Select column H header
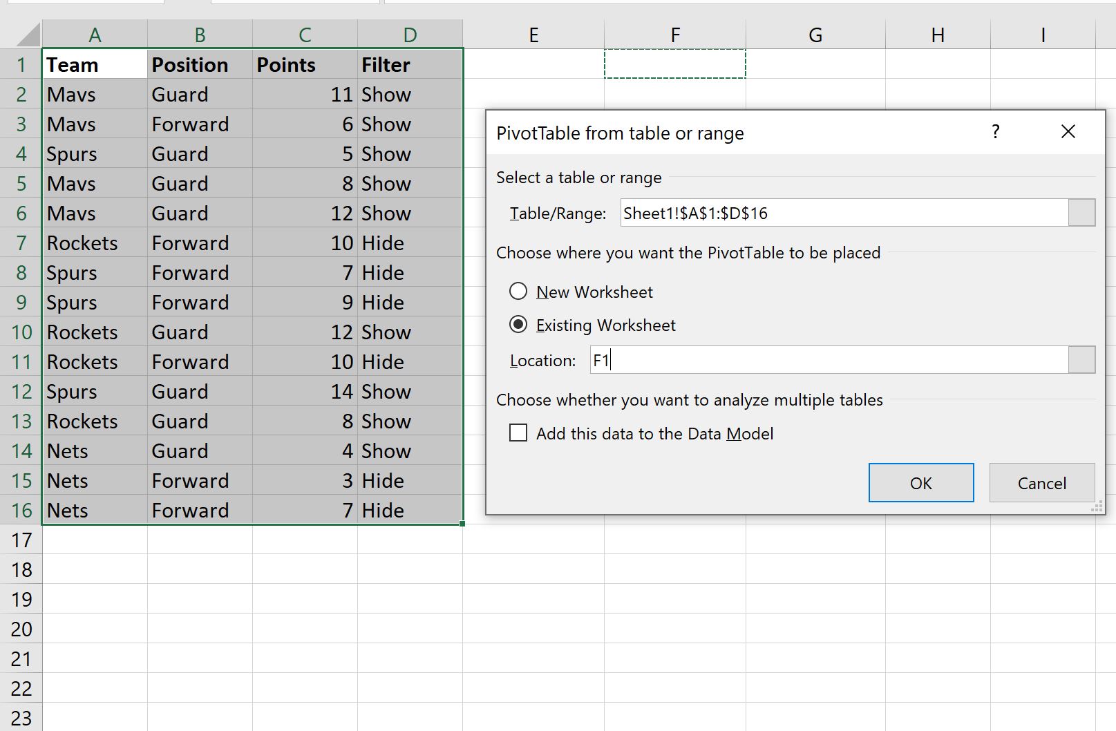 click(x=938, y=35)
